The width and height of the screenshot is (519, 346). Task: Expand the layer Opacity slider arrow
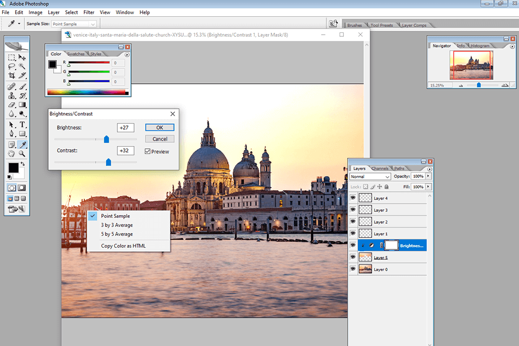[x=429, y=177]
